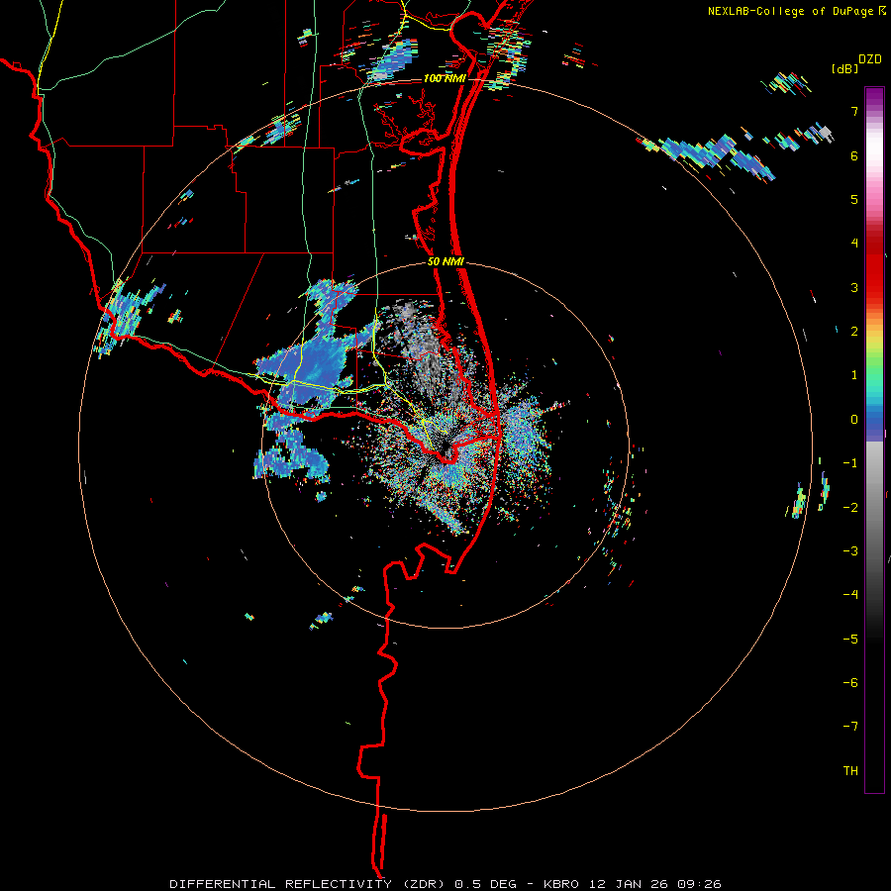Click the 'TH' legend label
This screenshot has height=891, width=891.
850,770
